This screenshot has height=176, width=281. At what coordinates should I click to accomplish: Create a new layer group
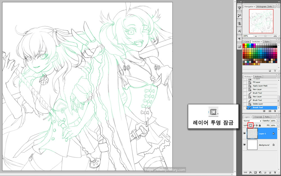point(265,172)
